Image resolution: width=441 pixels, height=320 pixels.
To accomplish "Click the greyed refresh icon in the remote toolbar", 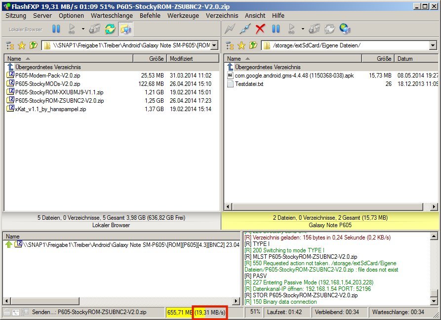I will click(329, 29).
